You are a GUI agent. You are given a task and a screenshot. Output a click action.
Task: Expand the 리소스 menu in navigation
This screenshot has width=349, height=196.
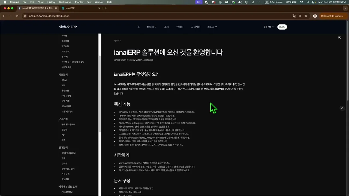tap(212, 27)
